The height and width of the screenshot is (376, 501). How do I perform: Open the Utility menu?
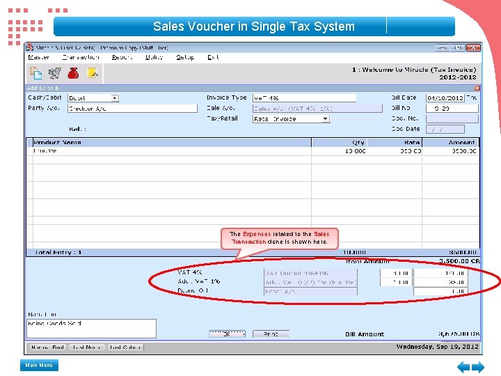pos(154,57)
